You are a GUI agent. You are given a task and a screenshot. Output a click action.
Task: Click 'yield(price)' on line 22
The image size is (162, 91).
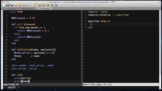pyautogui.click(x=23, y=78)
